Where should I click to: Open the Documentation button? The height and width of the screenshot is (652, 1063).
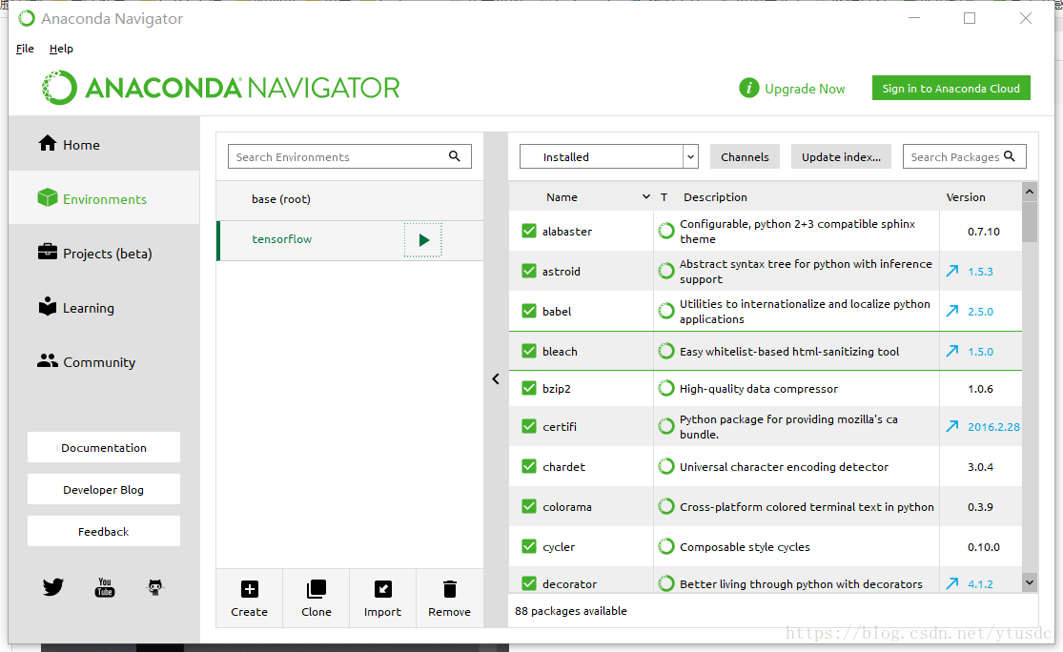[x=104, y=447]
